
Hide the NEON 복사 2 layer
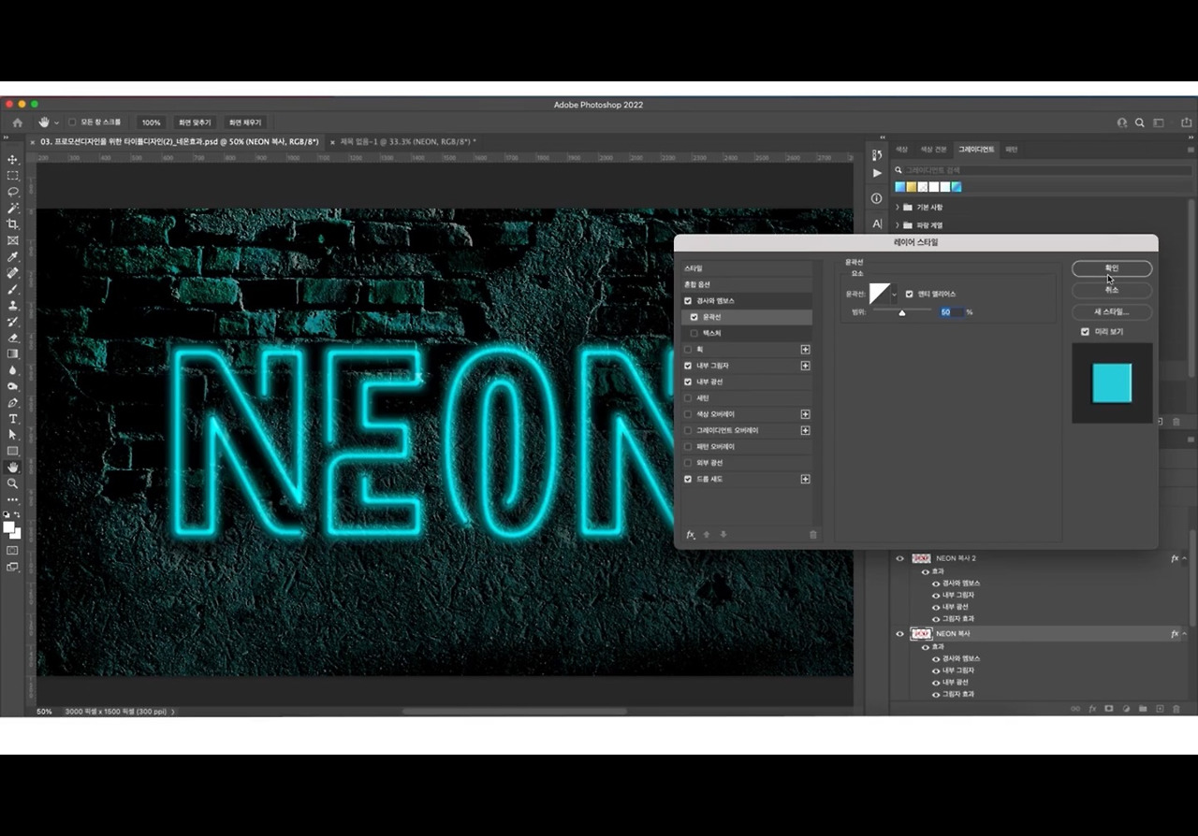point(900,558)
